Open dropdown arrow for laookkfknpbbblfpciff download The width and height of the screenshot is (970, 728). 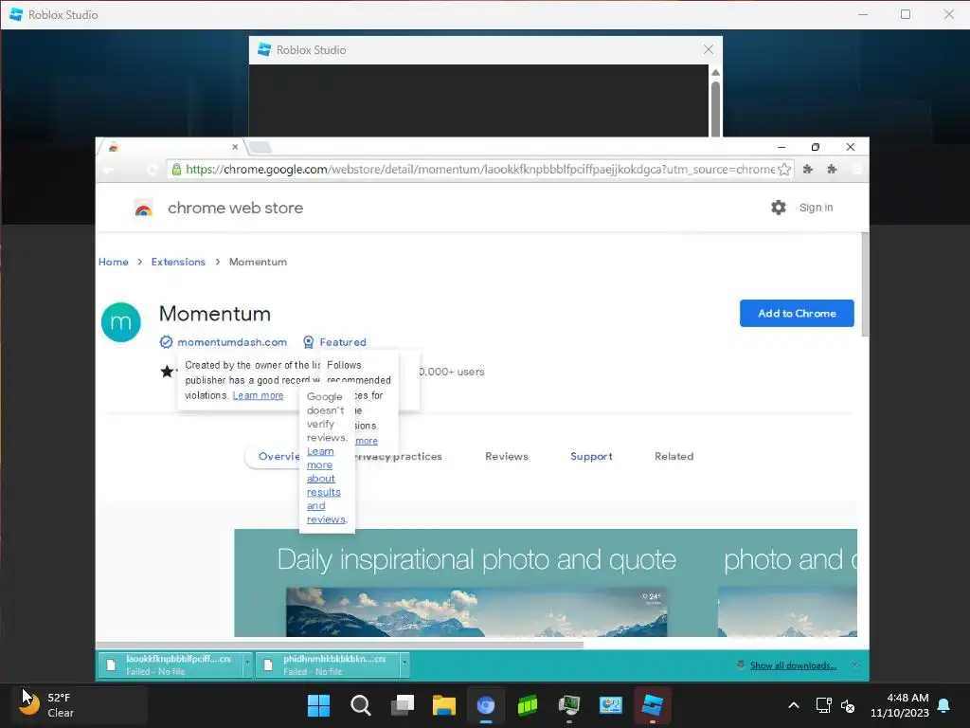[247, 664]
